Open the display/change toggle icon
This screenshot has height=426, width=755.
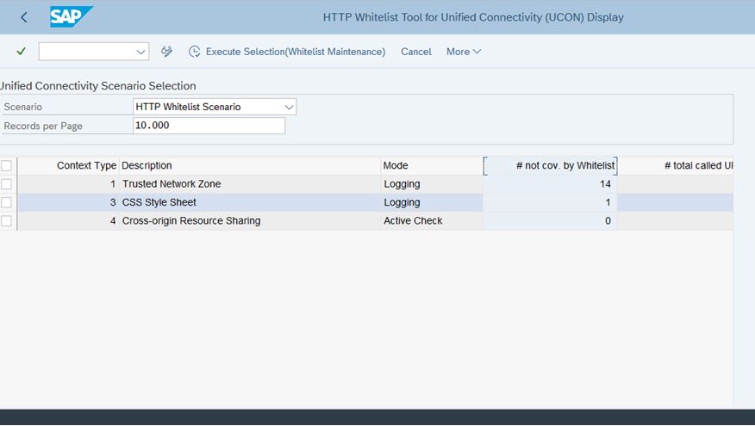pyautogui.click(x=166, y=52)
